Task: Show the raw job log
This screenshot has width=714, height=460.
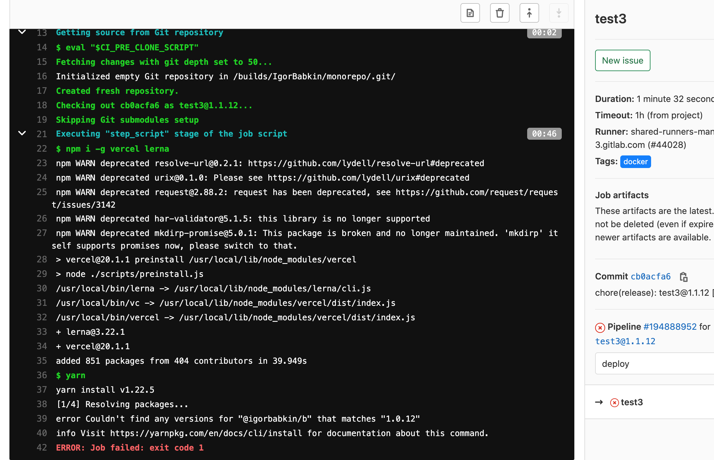Action: click(x=470, y=13)
